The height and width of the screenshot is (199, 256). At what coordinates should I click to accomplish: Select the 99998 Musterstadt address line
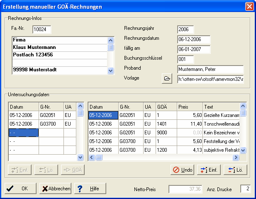[60, 70]
